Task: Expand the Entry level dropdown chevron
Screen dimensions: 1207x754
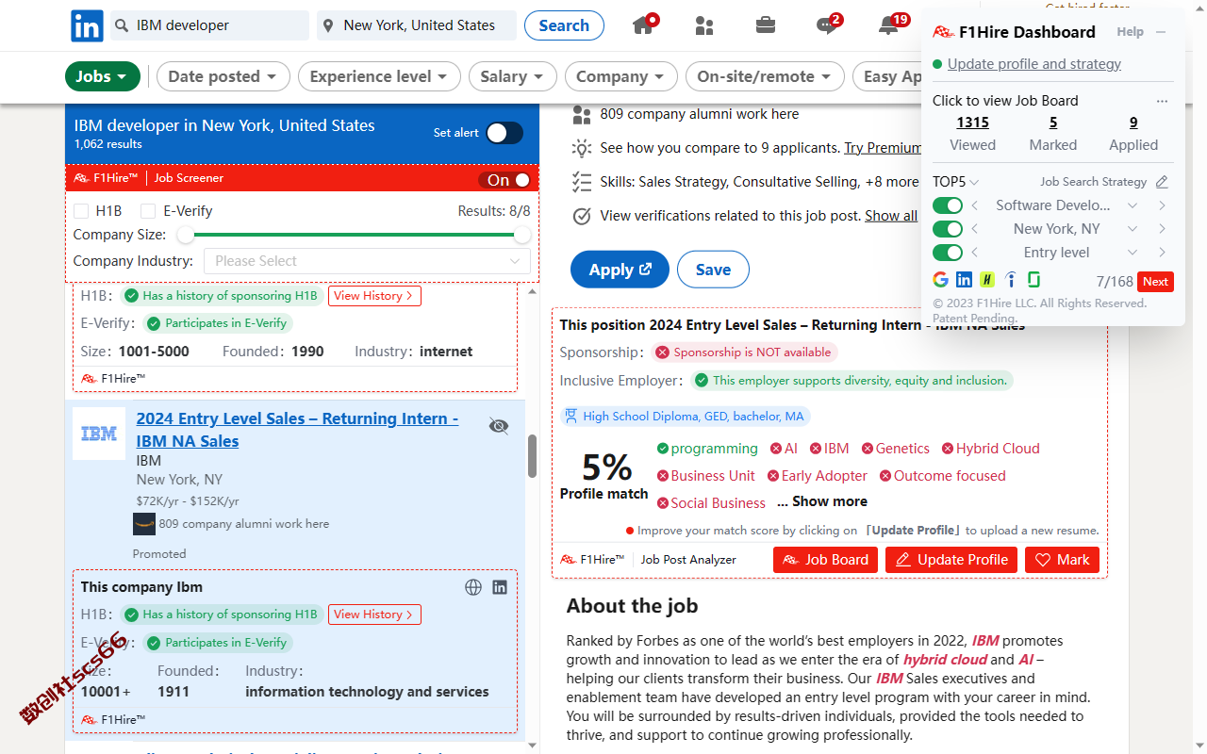Action: pos(1133,253)
